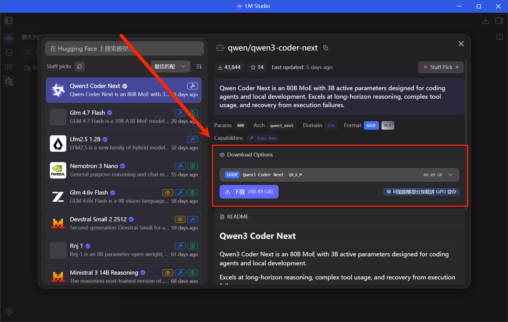508x322 pixels.
Task: Open the My Models icon in sidebar
Action: [x=9, y=67]
